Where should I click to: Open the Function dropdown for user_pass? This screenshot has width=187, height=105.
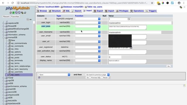[x=88, y=27]
